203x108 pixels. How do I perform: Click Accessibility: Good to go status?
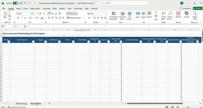(16, 107)
